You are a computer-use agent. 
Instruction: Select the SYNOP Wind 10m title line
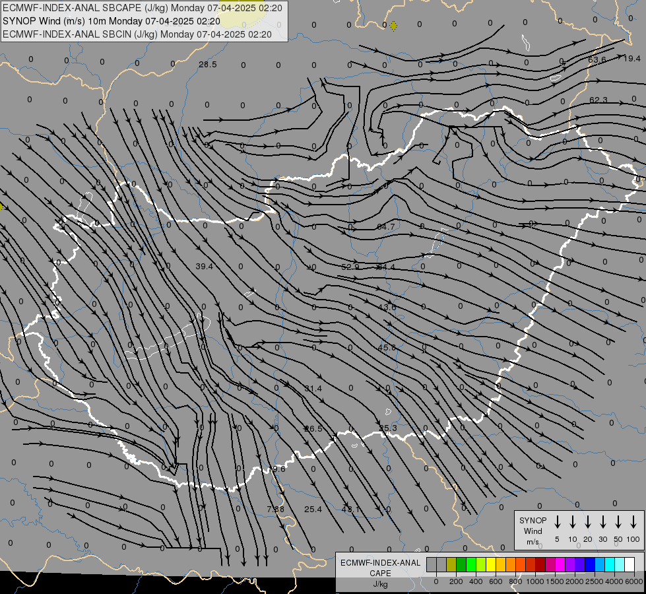click(x=112, y=21)
